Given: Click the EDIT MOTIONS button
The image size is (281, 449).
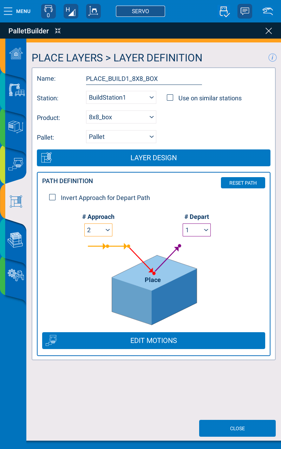Looking at the screenshot, I should pyautogui.click(x=153, y=341).
